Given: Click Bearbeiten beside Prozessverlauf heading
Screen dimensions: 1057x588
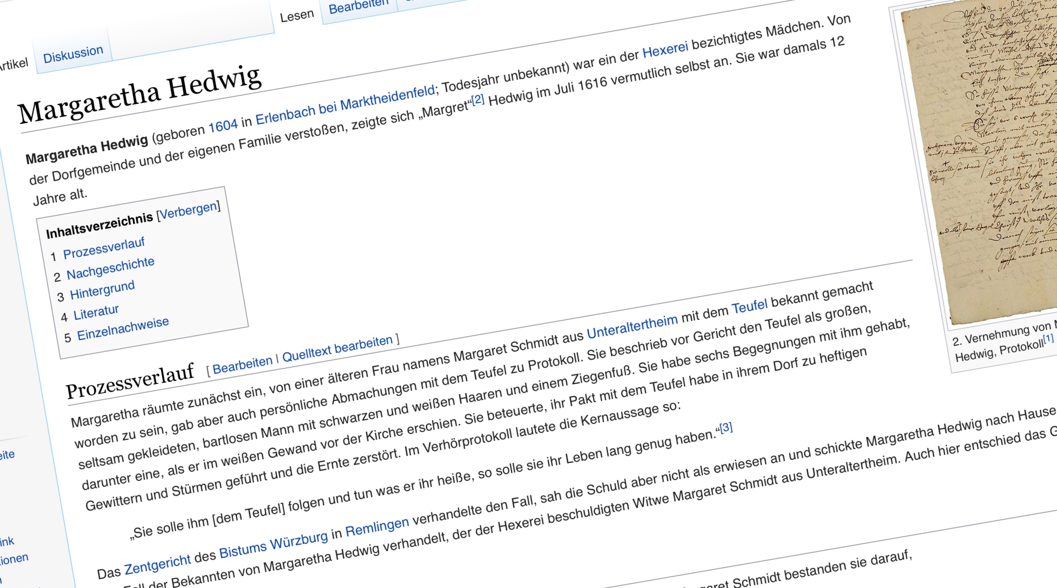Looking at the screenshot, I should pos(242,365).
